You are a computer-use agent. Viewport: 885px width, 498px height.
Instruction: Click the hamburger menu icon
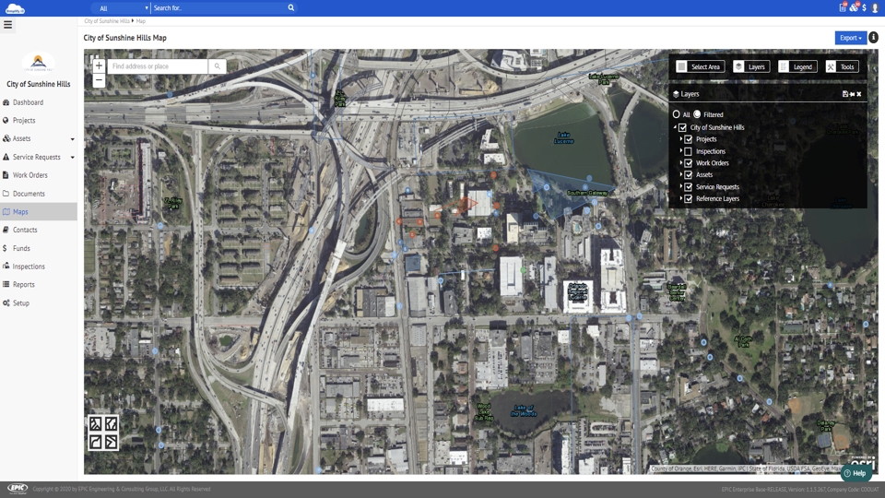pyautogui.click(x=7, y=25)
